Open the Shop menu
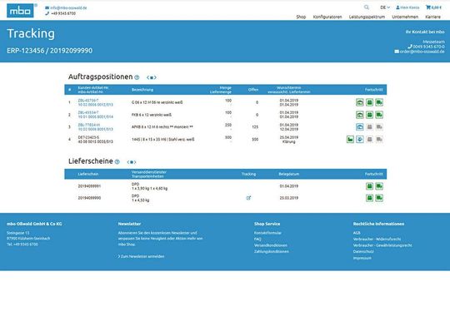450x311 pixels. (301, 17)
